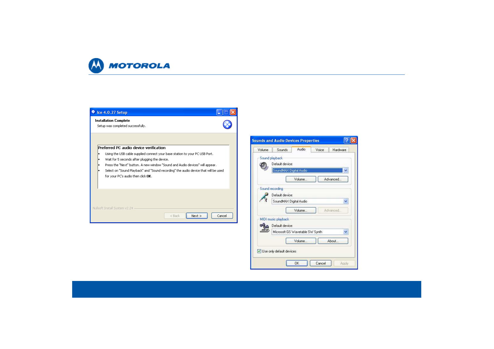
Task: Click the 'Using the USB cable supplied' instruction line
Action: [x=159, y=154]
